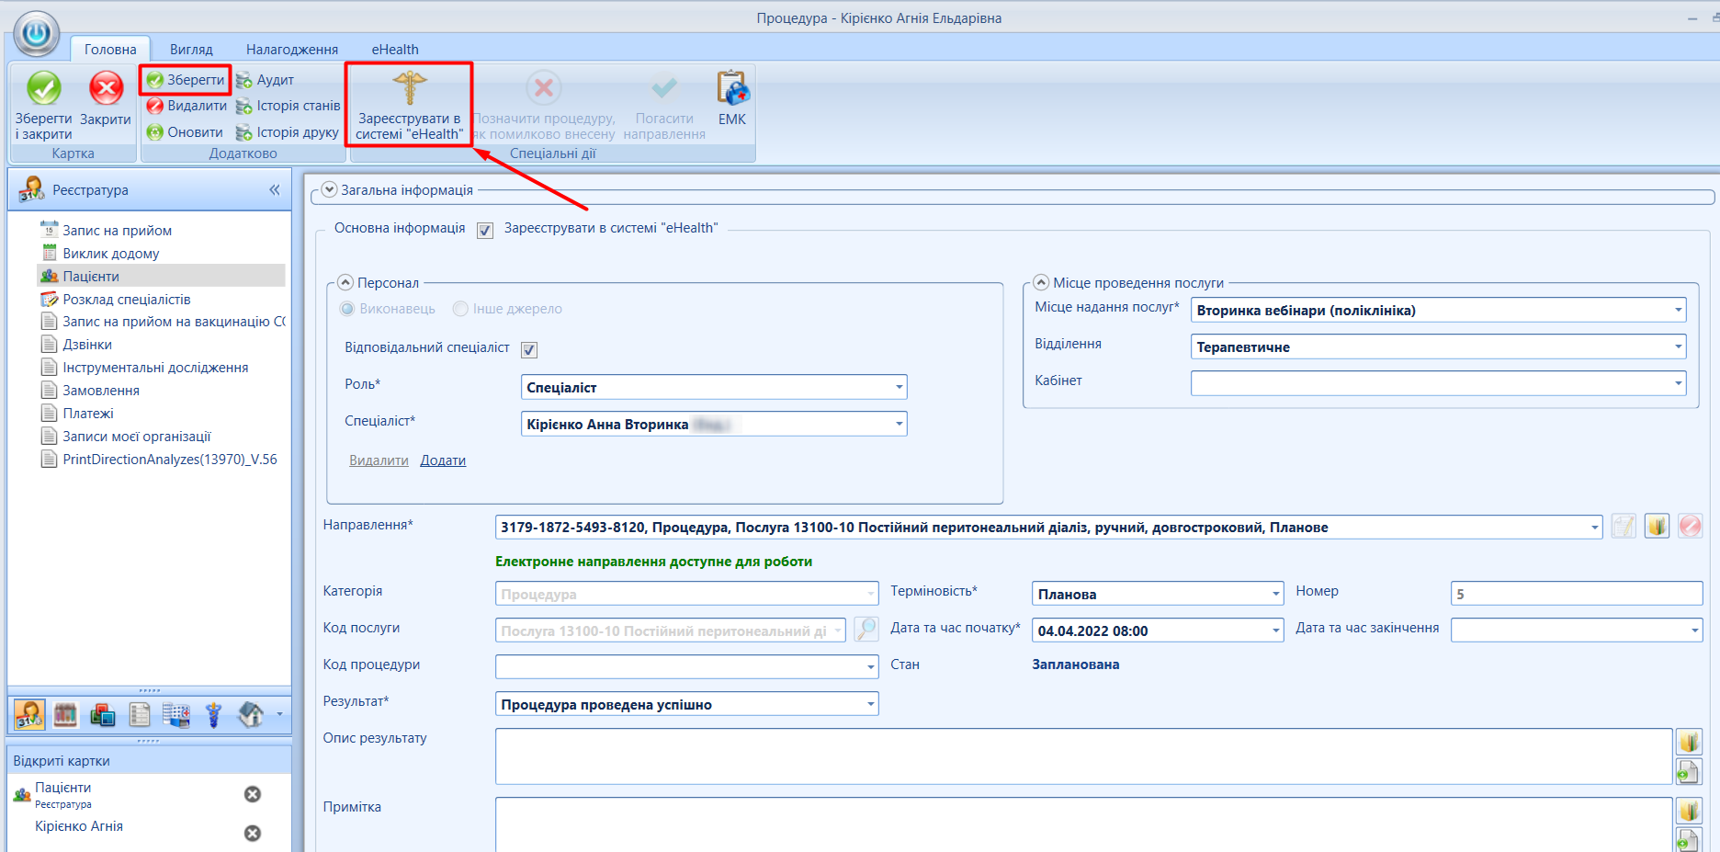This screenshot has width=1720, height=852.
Task: Collapse the Реєстратура navigation panel
Action: [x=274, y=190]
